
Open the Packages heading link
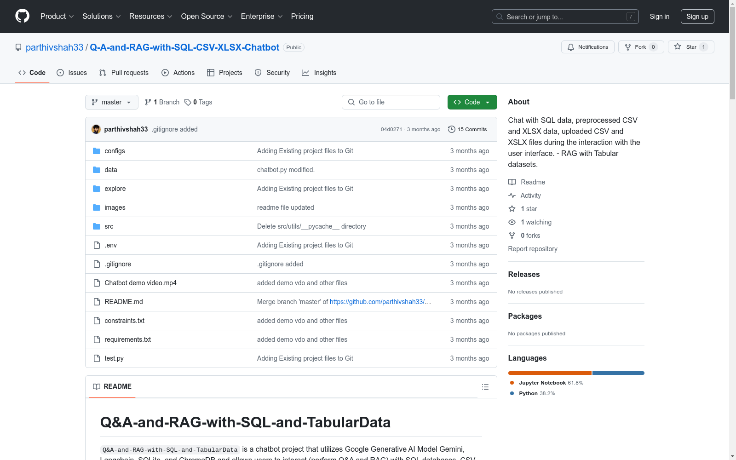(525, 316)
